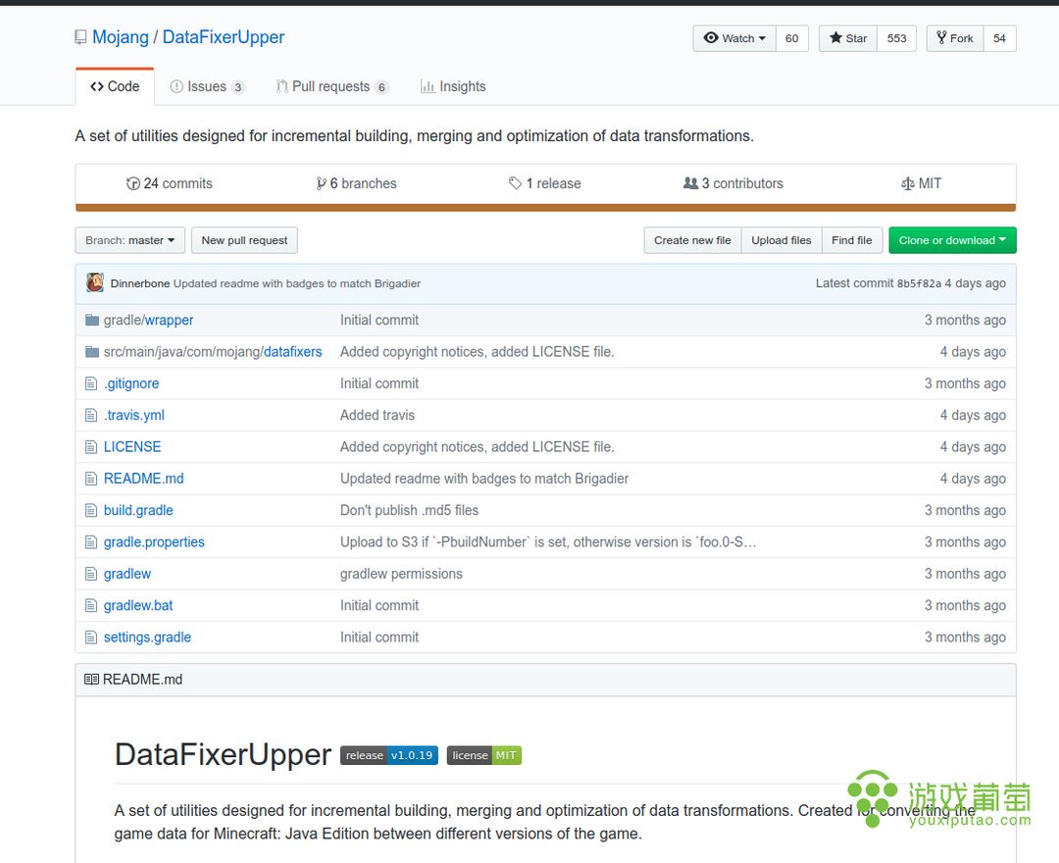The height and width of the screenshot is (863, 1059).
Task: Open the .travis.yml file
Action: point(134,415)
